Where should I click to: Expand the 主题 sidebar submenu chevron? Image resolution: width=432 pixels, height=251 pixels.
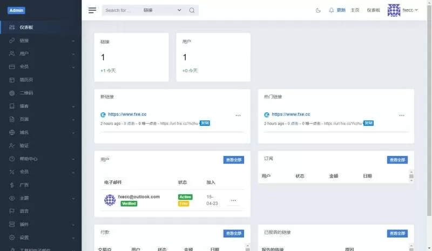click(73, 199)
